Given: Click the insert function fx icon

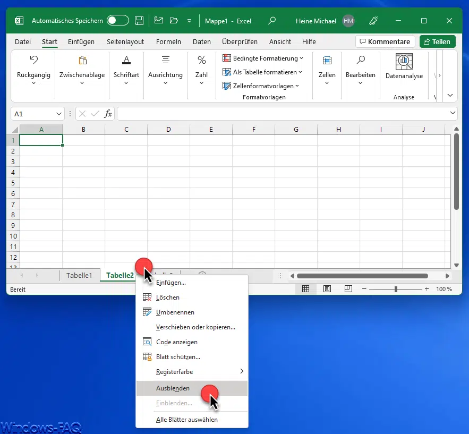Looking at the screenshot, I should (x=108, y=114).
